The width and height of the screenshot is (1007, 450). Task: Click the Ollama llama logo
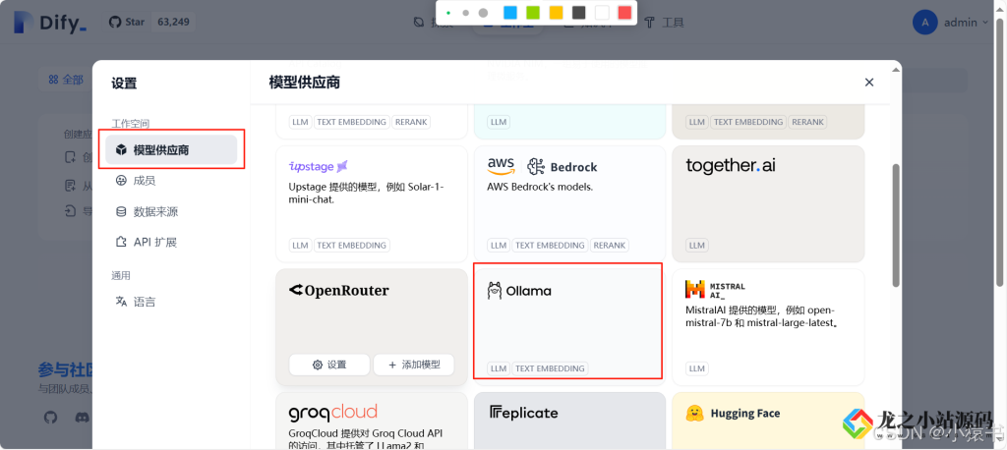pyautogui.click(x=494, y=291)
